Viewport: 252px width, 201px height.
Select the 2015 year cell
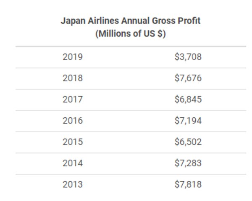pyautogui.click(x=73, y=142)
